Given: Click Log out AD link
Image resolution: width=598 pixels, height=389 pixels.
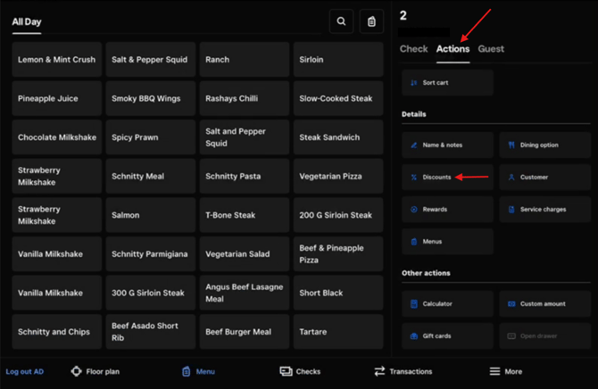Looking at the screenshot, I should pos(25,371).
